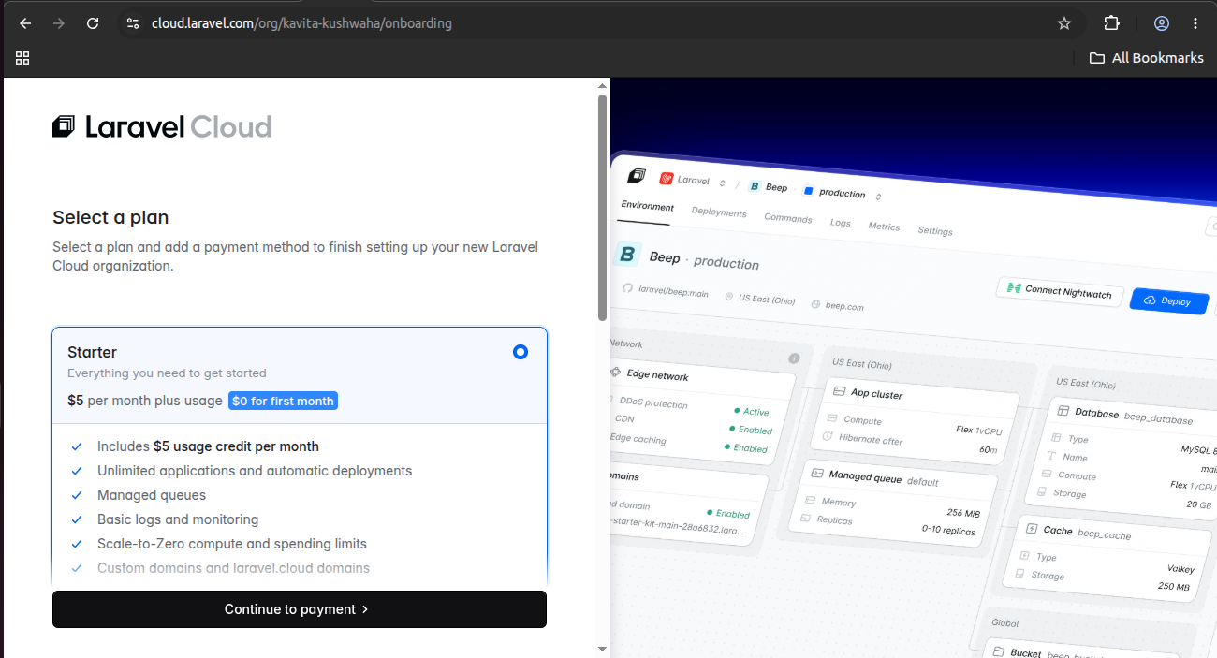Open the browser extensions puzzle icon
1217x658 pixels.
pos(1112,23)
